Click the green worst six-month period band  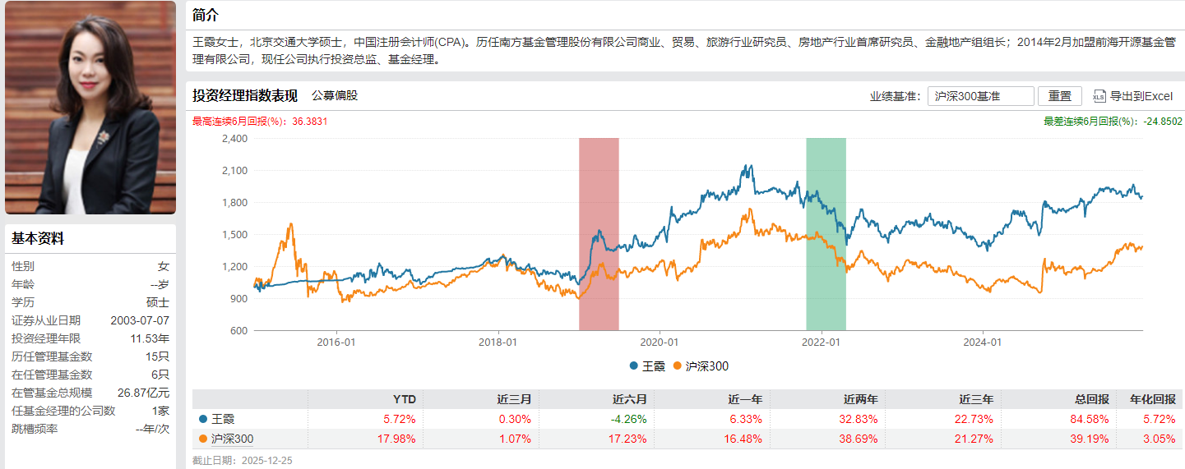(x=826, y=234)
